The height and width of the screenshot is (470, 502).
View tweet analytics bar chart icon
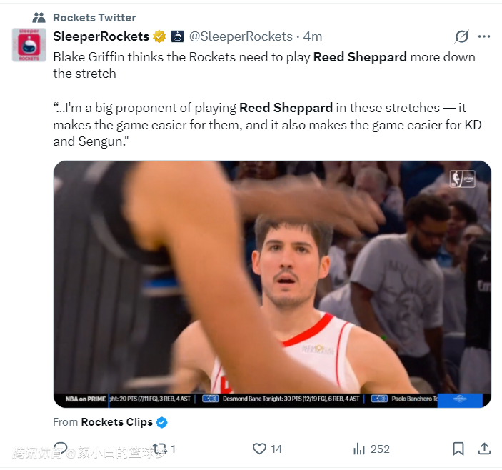(359, 449)
